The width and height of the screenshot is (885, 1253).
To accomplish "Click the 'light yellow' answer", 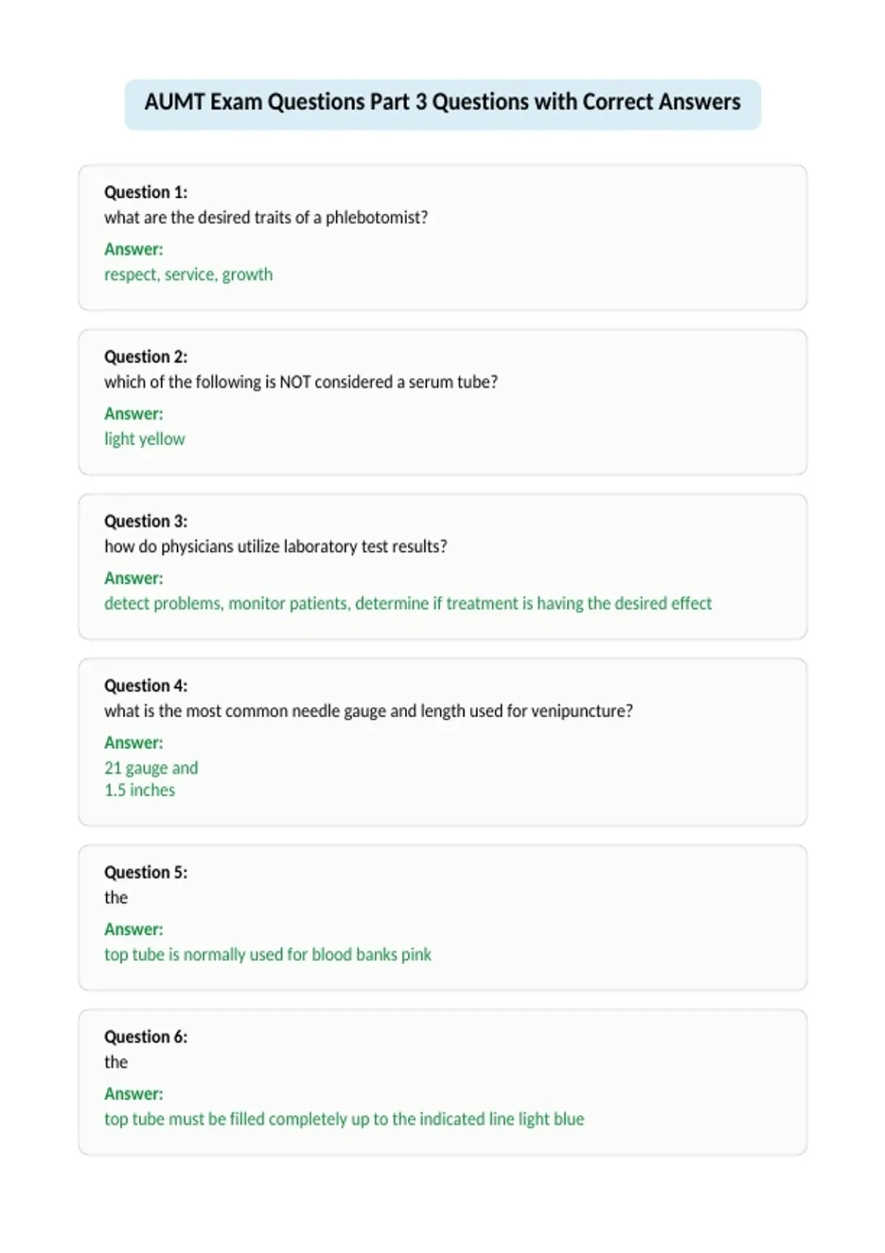I will [145, 439].
